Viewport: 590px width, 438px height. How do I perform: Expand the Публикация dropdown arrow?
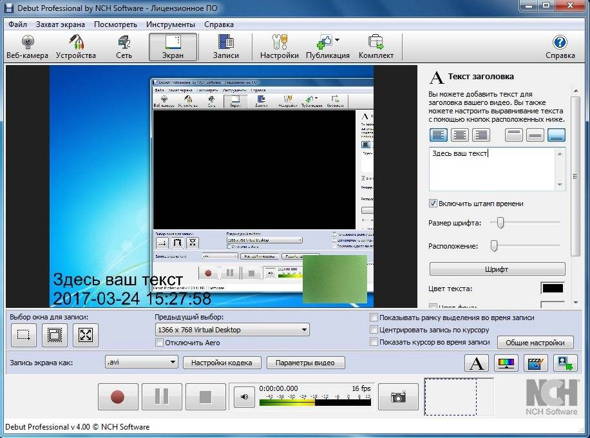337,40
